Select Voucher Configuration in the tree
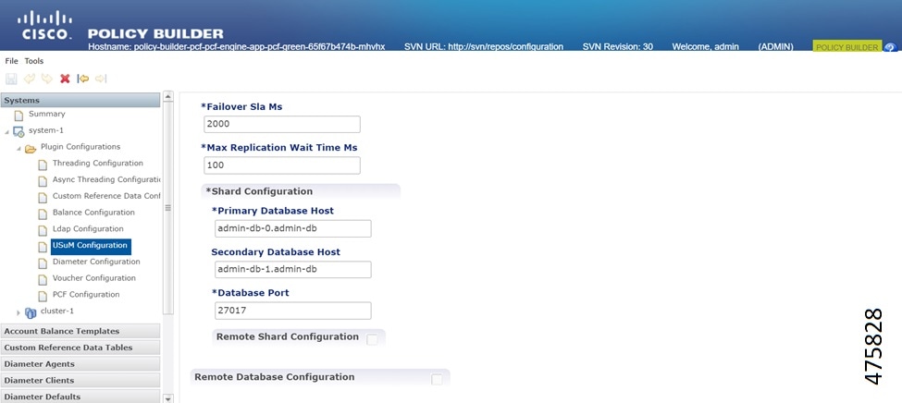 click(x=94, y=278)
